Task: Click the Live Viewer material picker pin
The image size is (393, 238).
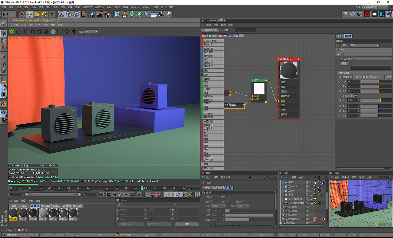Action: pyautogui.click(x=74, y=32)
